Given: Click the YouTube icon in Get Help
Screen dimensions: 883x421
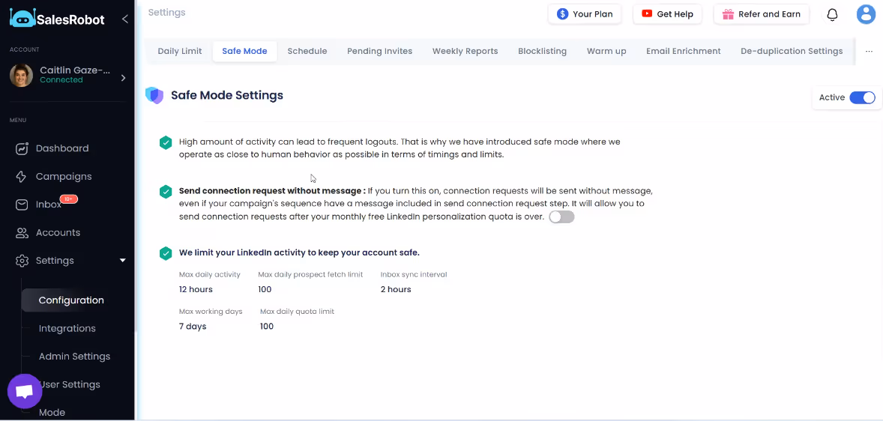Looking at the screenshot, I should (x=647, y=14).
